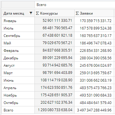Viewport: 115px width, 115px height.
Task: Click the bottom Всего total row label
Action: click(8, 110)
